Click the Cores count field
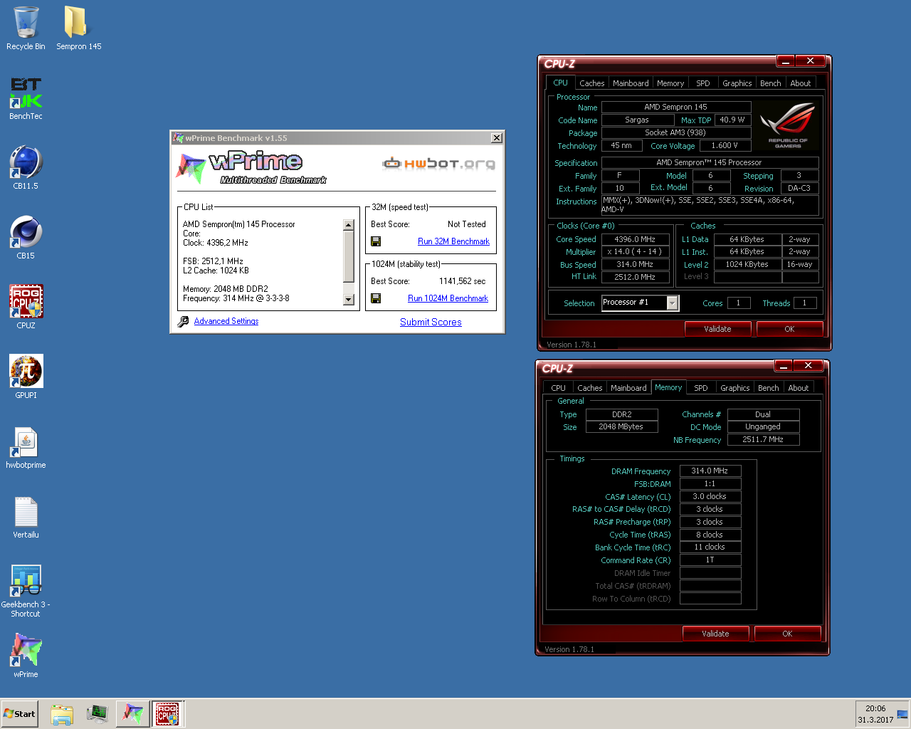The height and width of the screenshot is (729, 911). (738, 303)
